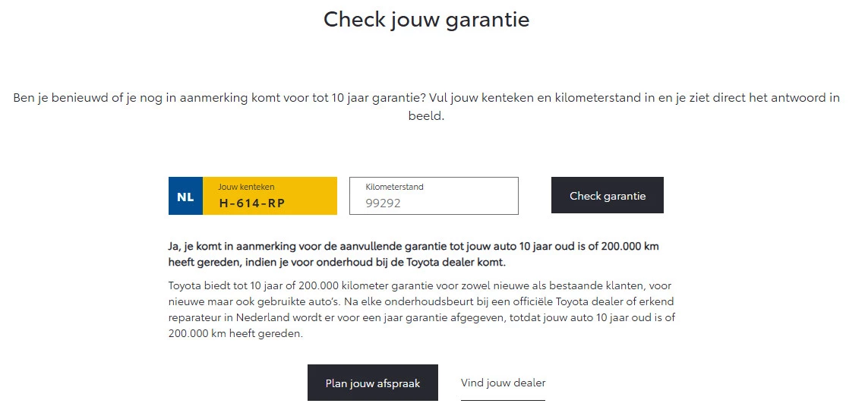Click the intro sentence "Ben je benieuwd"
The height and width of the screenshot is (416, 865).
pos(426,98)
